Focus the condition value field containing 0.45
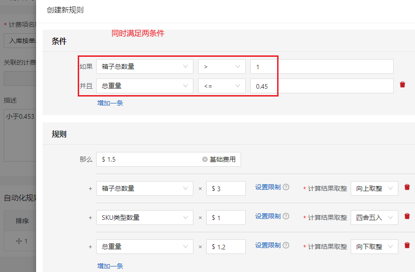The width and height of the screenshot is (415, 272). click(322, 86)
